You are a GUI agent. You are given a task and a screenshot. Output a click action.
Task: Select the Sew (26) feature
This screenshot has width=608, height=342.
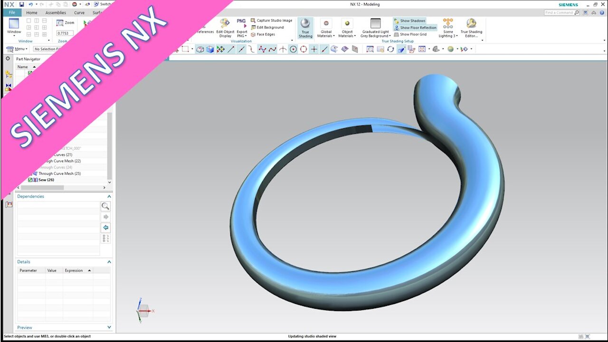pyautogui.click(x=46, y=180)
